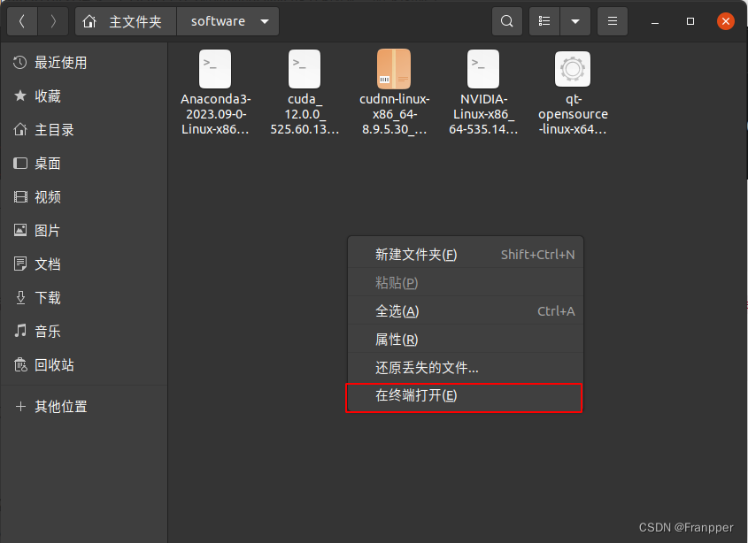This screenshot has width=748, height=543.
Task: Open 文档 folder in sidebar
Action: pyautogui.click(x=84, y=264)
